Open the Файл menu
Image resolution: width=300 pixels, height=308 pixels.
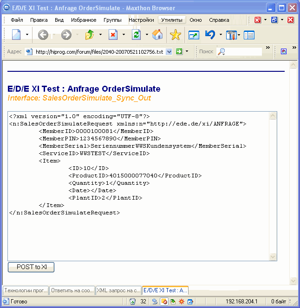point(17,20)
